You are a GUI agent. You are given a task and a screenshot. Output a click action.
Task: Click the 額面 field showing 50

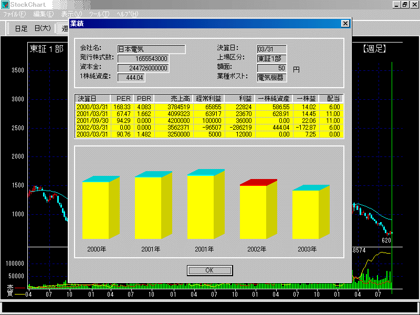(x=272, y=68)
